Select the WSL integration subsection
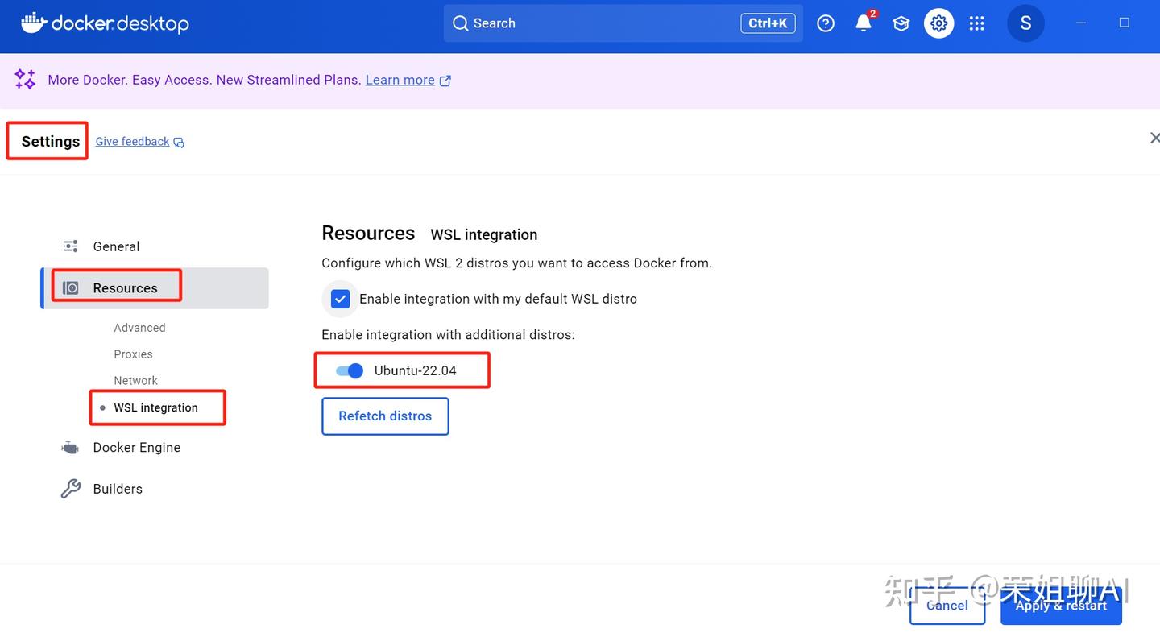This screenshot has width=1160, height=637. (155, 407)
